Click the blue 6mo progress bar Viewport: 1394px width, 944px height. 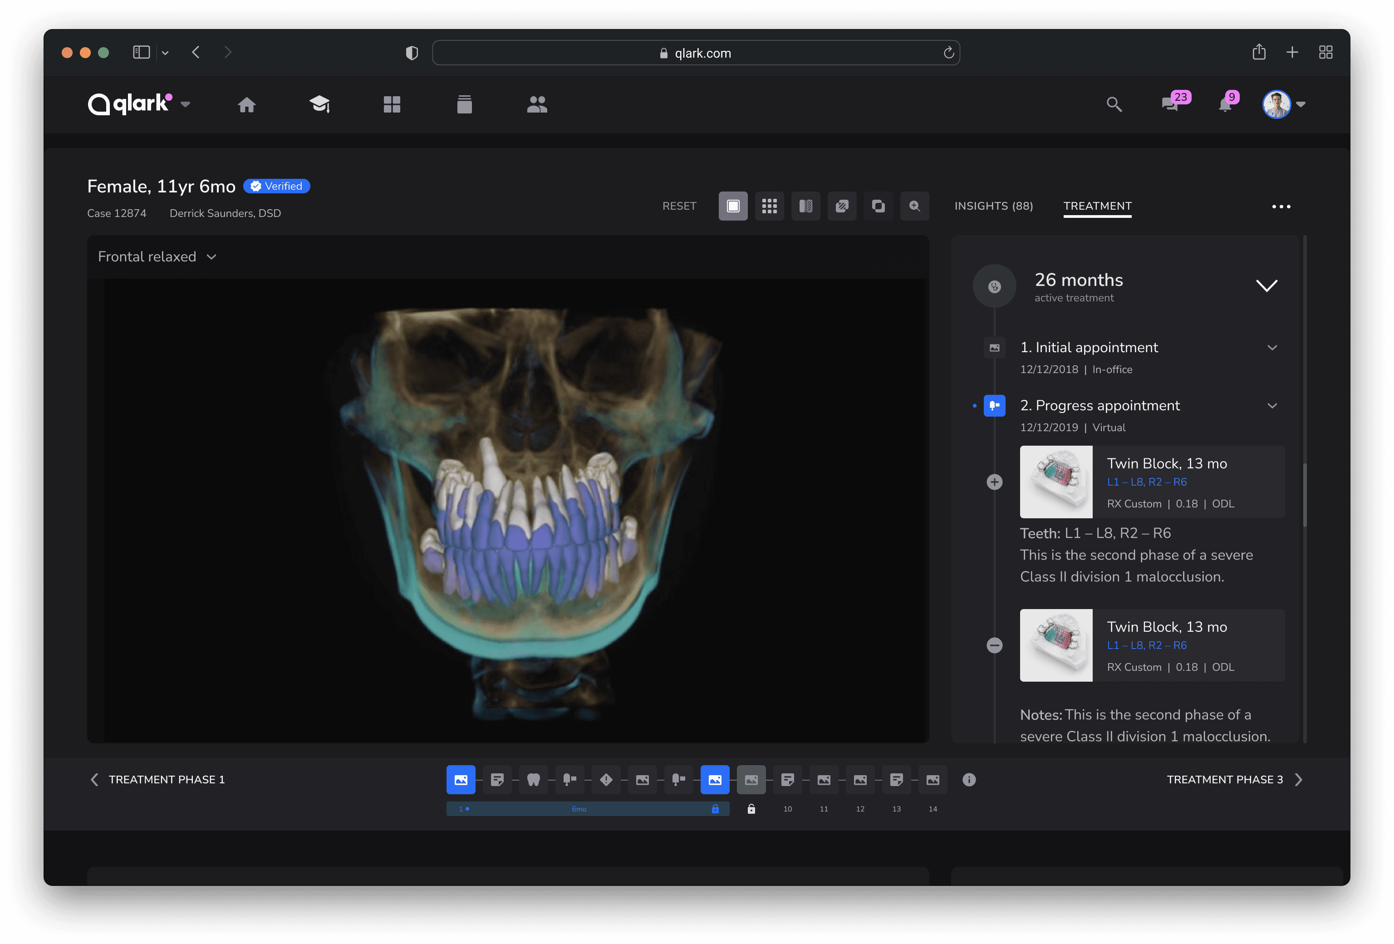point(588,809)
